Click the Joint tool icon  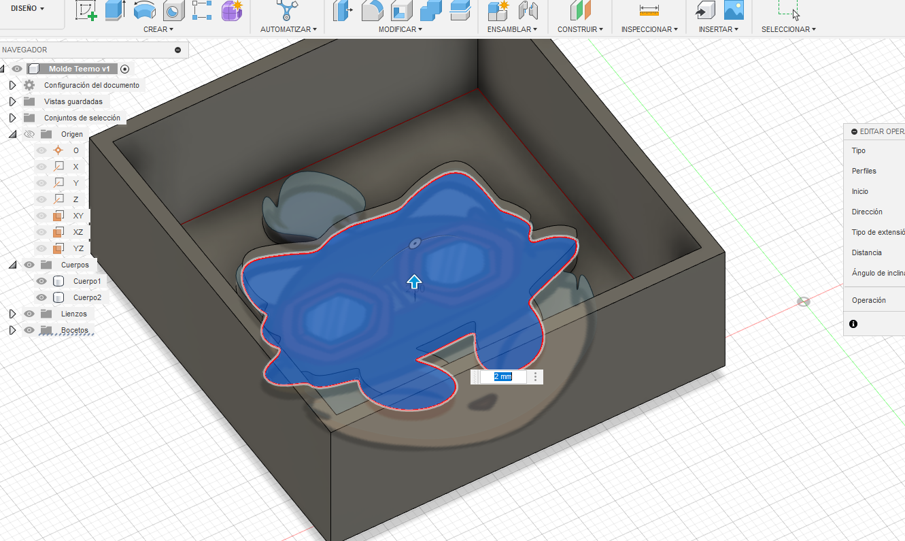click(528, 10)
